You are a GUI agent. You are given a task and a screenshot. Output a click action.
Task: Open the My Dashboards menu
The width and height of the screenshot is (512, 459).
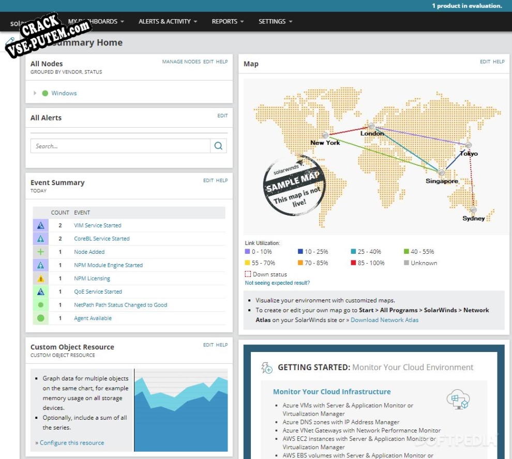[96, 22]
